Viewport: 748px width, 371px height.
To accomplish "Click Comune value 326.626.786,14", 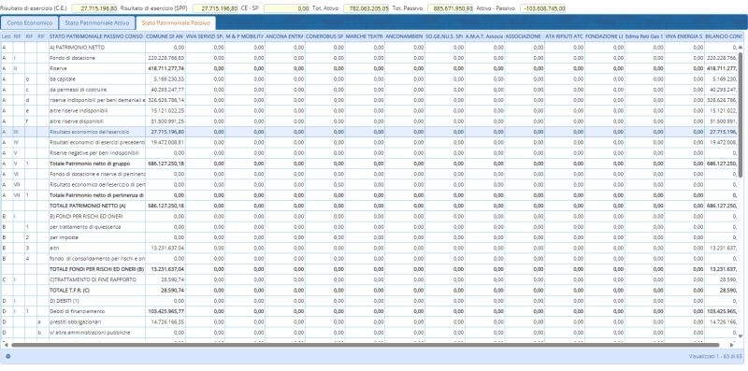I will click(x=166, y=100).
